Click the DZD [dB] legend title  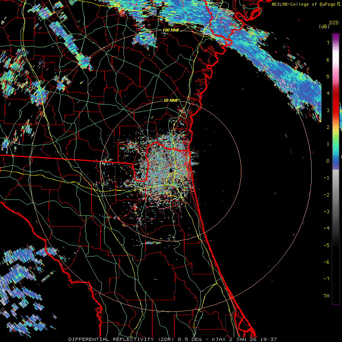point(329,24)
